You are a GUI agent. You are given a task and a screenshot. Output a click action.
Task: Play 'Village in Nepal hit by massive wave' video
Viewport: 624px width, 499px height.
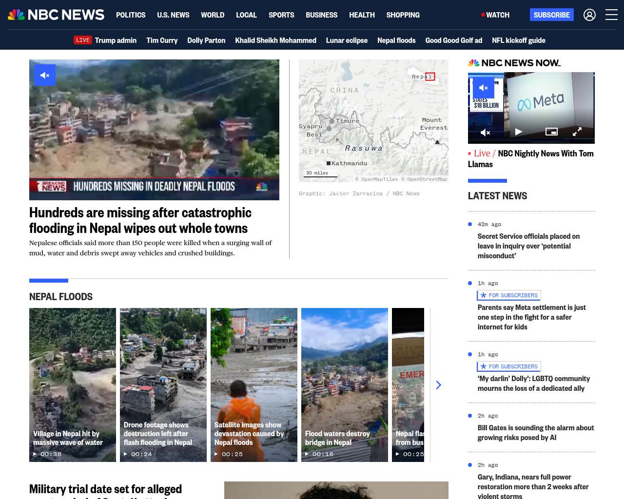(73, 385)
